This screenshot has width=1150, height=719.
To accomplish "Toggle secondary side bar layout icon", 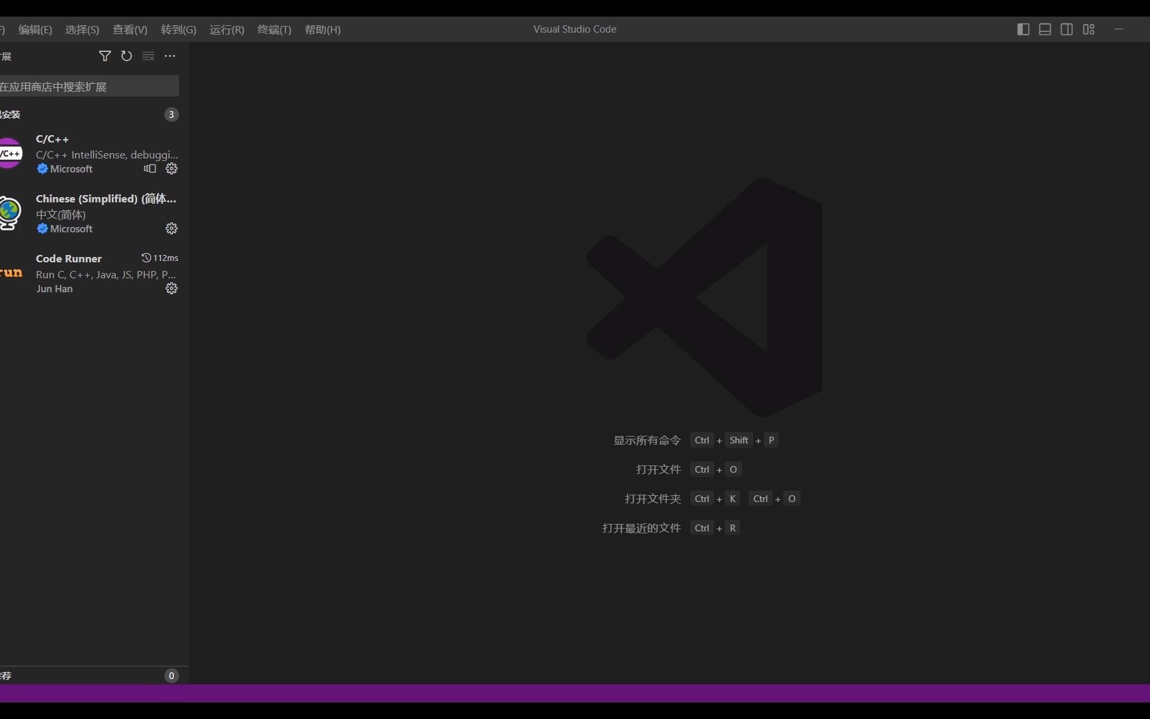I will tap(1067, 29).
